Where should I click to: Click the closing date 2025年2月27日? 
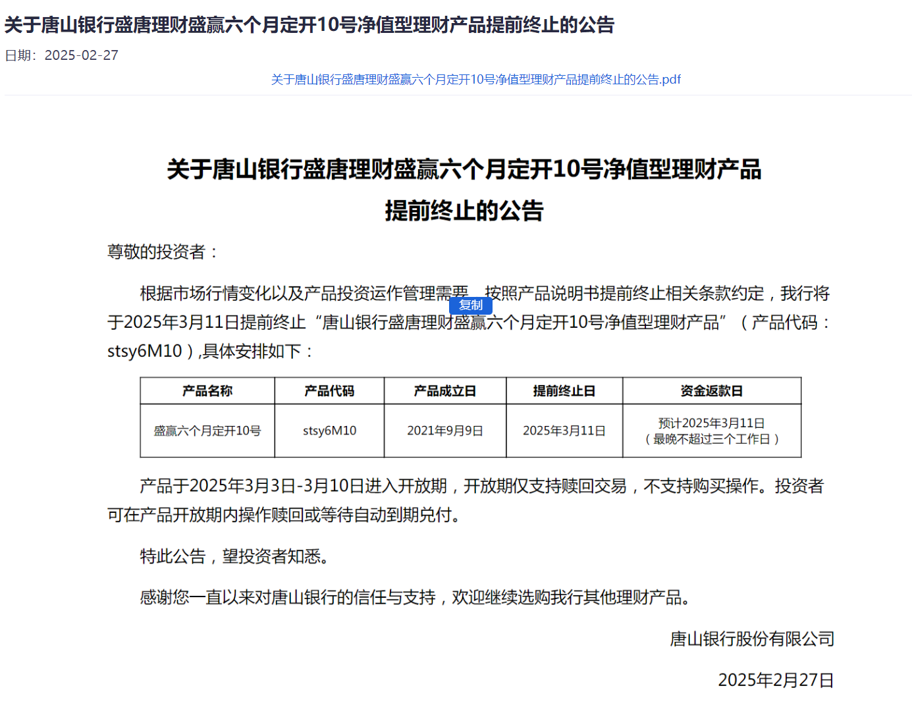coord(776,680)
